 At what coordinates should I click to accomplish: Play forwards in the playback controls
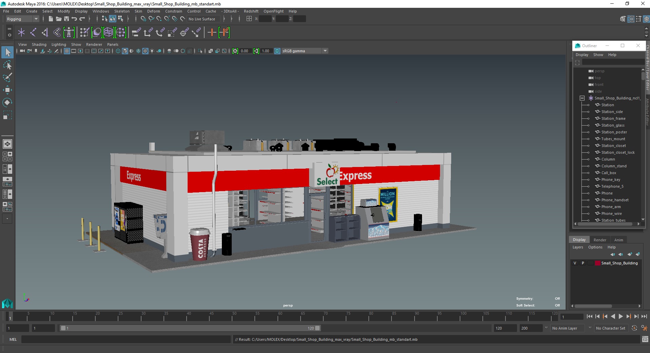click(621, 316)
